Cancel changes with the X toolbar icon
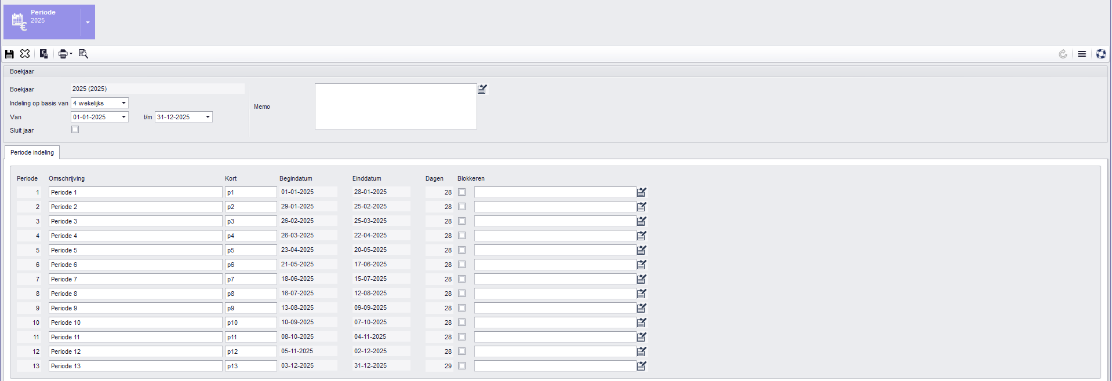This screenshot has width=1112, height=381. 25,54
